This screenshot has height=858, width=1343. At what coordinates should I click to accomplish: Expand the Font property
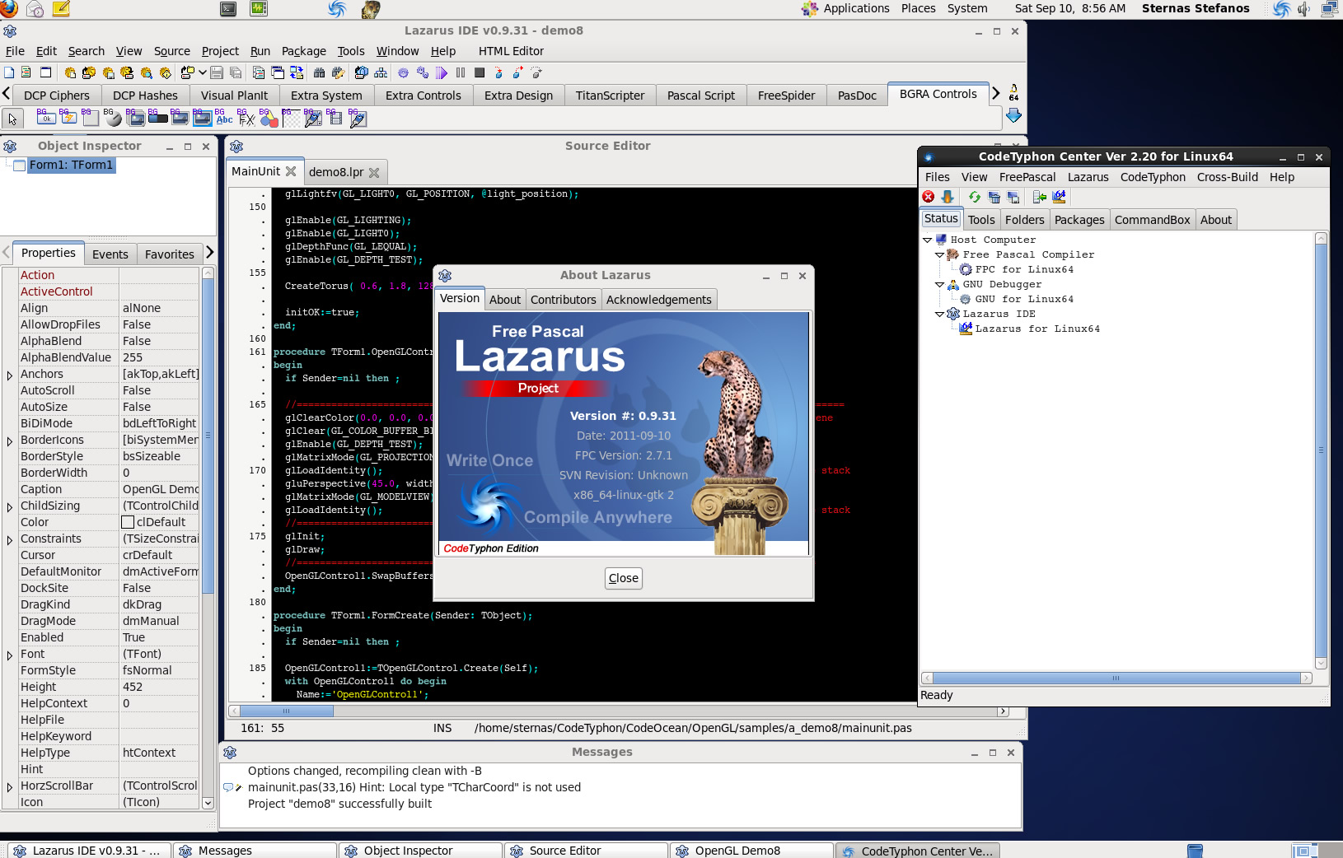[9, 655]
